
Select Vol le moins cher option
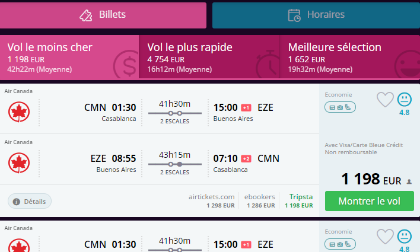(x=69, y=58)
